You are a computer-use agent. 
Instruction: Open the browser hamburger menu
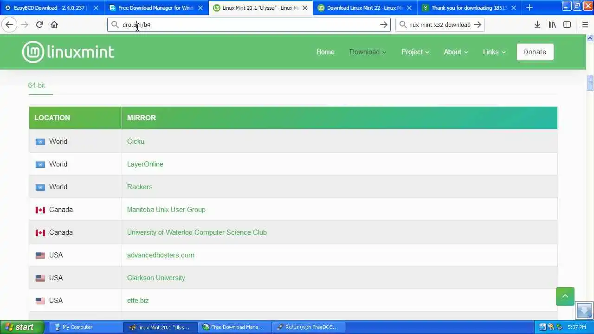tap(585, 25)
